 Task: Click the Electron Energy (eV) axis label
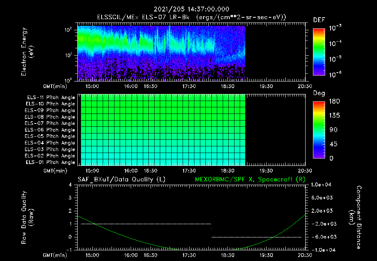coord(27,52)
